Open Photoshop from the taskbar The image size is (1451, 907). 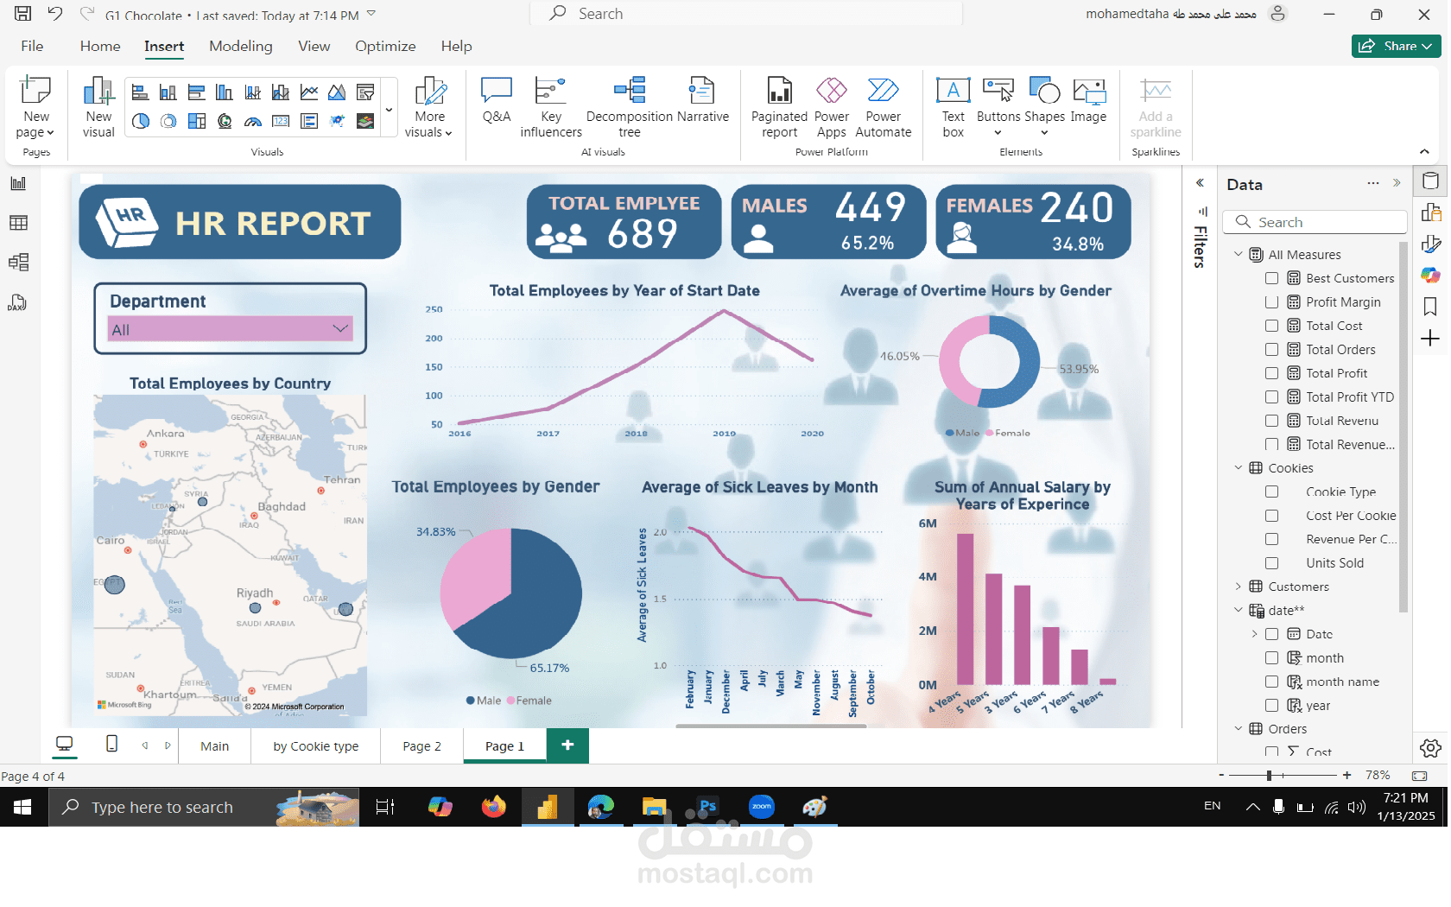tap(707, 807)
